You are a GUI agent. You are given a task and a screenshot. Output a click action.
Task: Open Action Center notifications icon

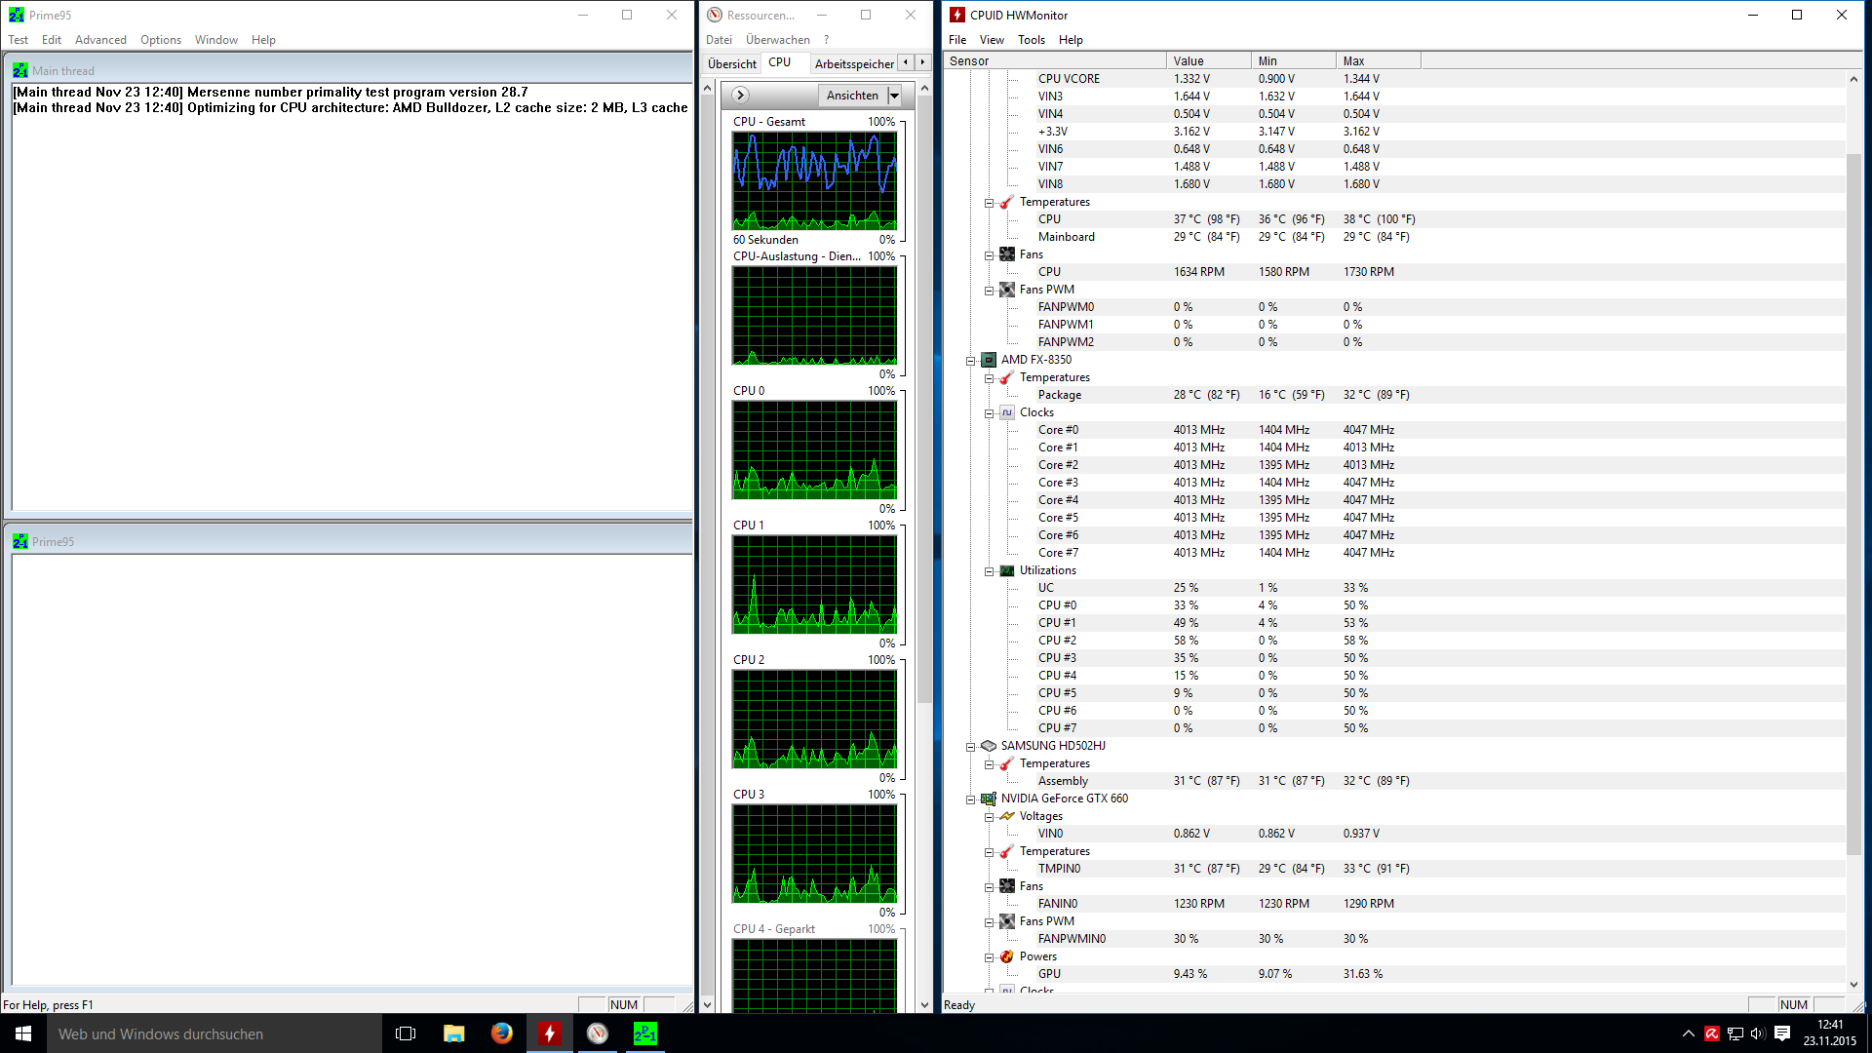click(1782, 1033)
